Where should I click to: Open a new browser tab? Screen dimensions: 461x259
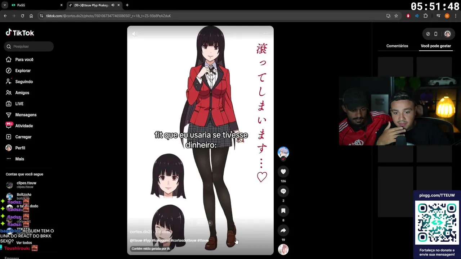pyautogui.click(x=127, y=5)
